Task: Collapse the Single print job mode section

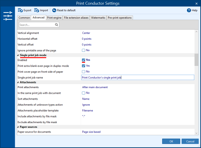Action: (x=18, y=55)
